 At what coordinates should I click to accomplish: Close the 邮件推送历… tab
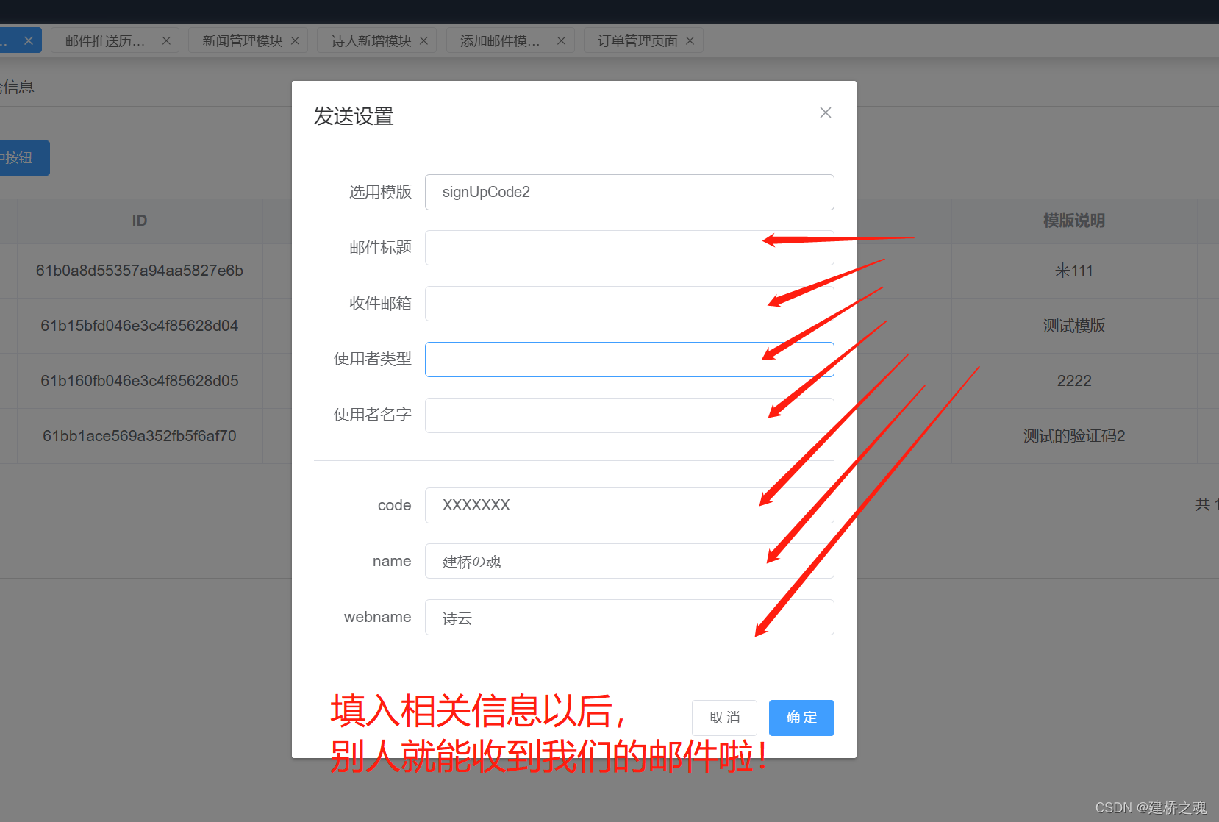[x=166, y=41]
